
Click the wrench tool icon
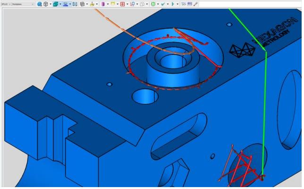pos(195,3)
